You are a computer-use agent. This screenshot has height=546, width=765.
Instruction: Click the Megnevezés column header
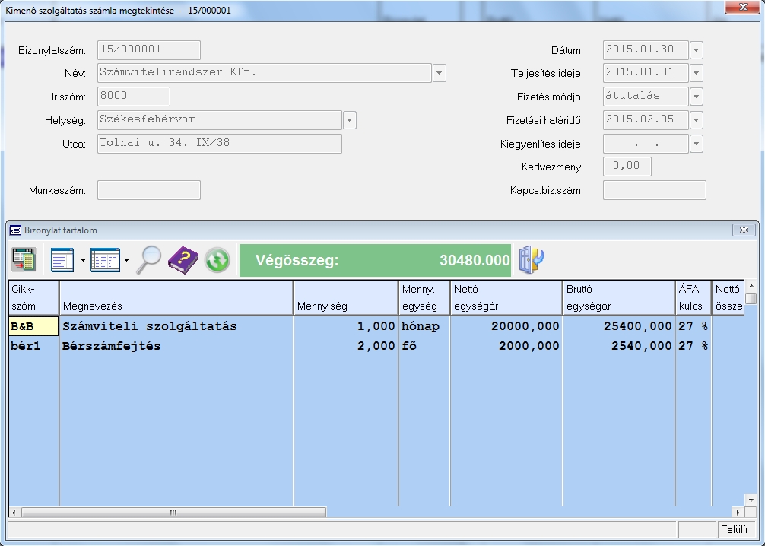click(x=176, y=297)
